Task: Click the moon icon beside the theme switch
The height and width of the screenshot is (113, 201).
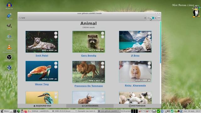Action: 155,18
